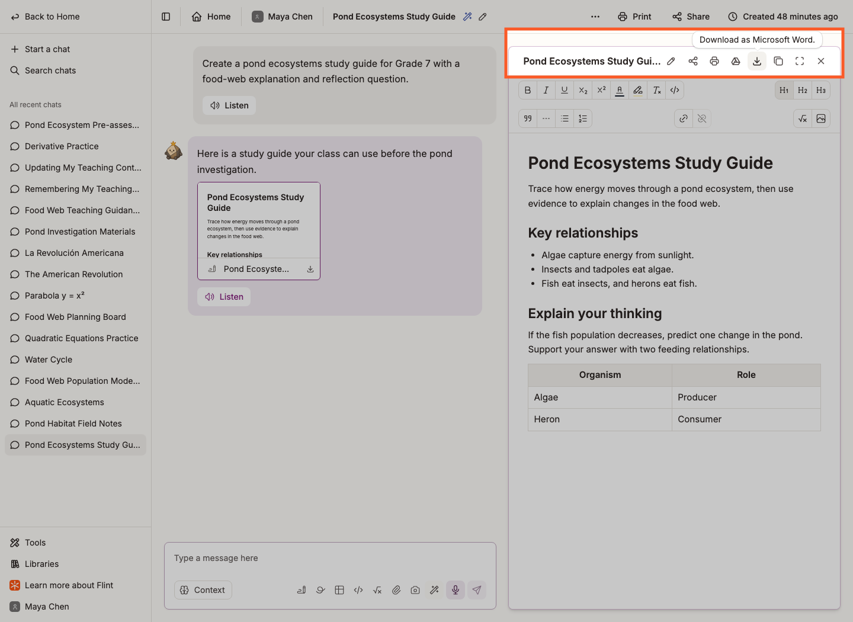Open Home from top navigation
This screenshot has width=853, height=622.
(x=211, y=17)
